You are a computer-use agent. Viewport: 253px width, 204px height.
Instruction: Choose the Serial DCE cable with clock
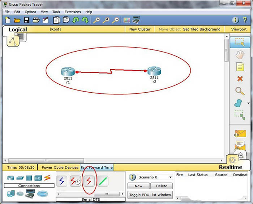[75, 181]
